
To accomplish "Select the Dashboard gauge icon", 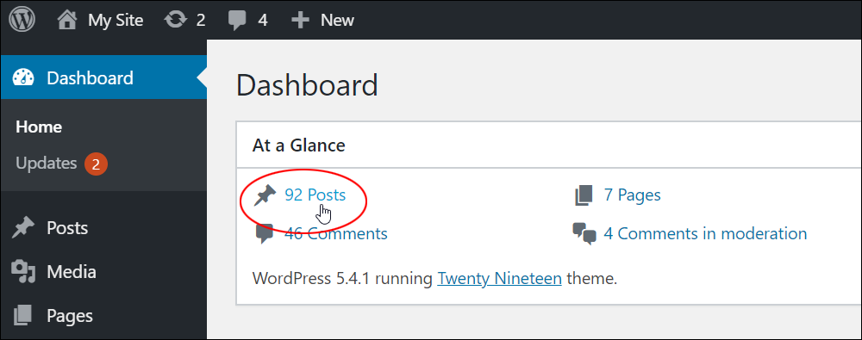I will (23, 78).
